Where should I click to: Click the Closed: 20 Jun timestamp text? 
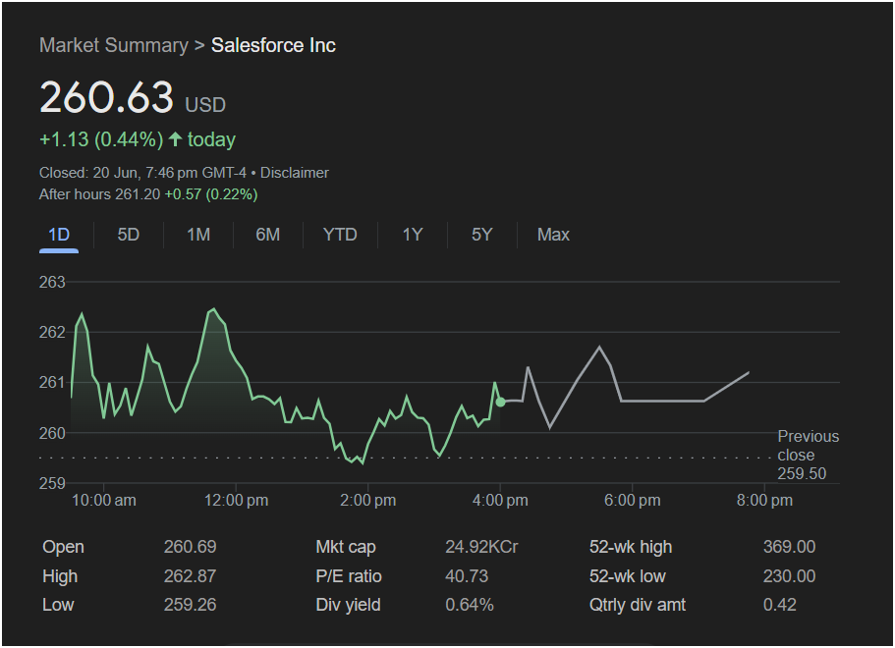(142, 173)
